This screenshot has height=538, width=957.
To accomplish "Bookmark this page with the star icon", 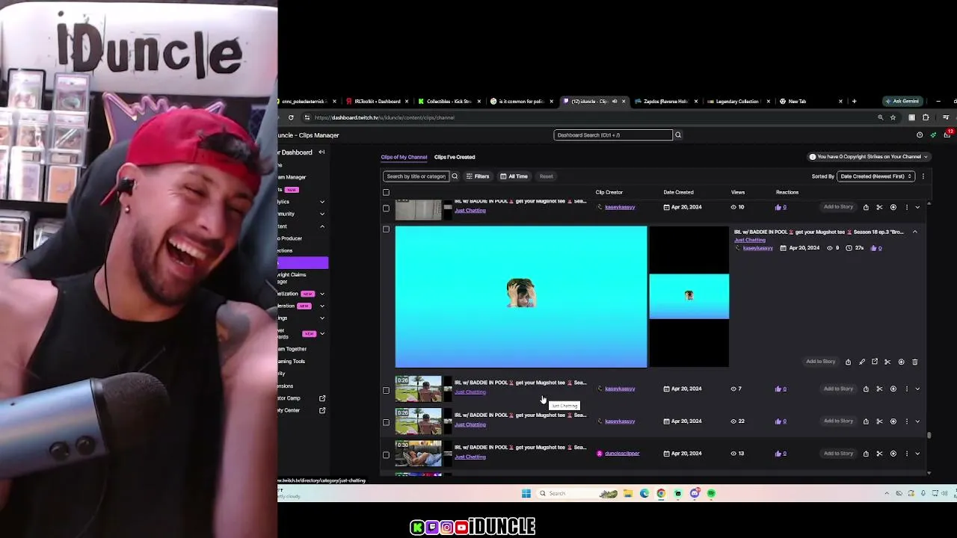I will coord(893,117).
